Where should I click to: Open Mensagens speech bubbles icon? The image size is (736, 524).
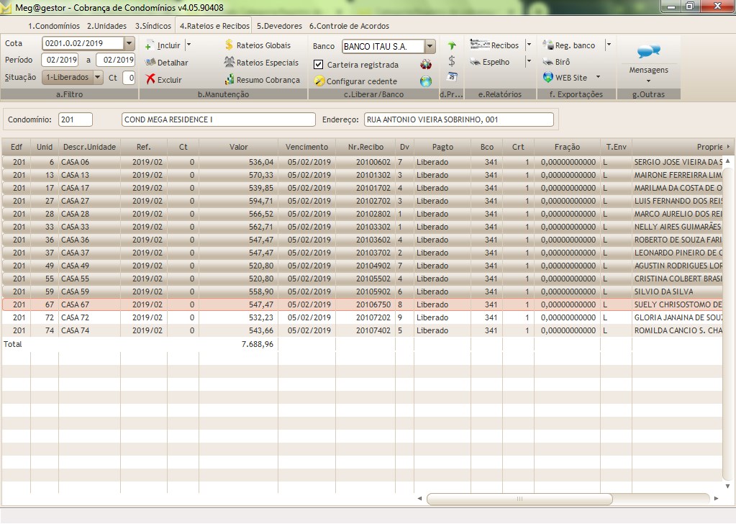(x=648, y=52)
